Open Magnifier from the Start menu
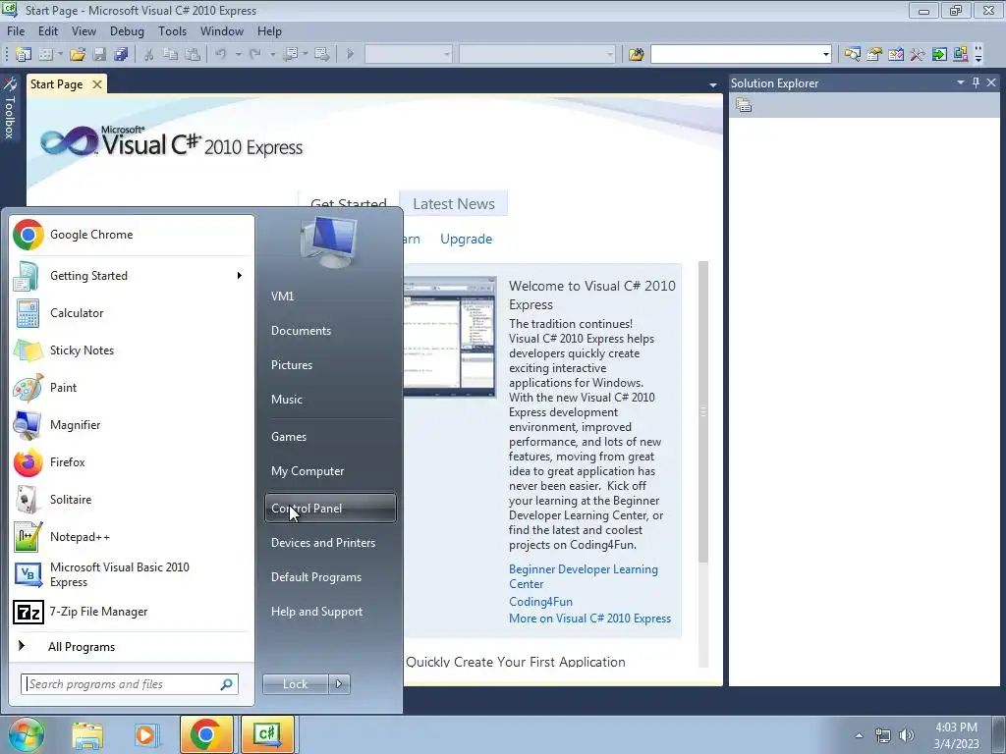1006x754 pixels. (x=132, y=424)
